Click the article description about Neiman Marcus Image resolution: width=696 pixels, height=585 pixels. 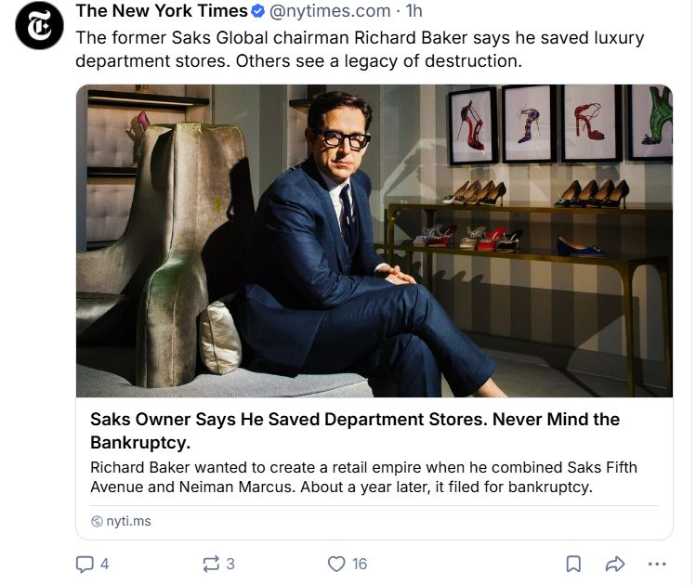pos(363,477)
